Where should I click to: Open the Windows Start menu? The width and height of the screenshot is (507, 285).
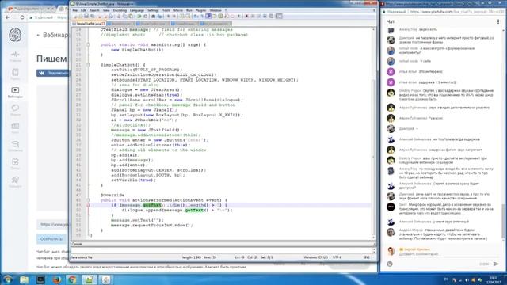[8, 279]
